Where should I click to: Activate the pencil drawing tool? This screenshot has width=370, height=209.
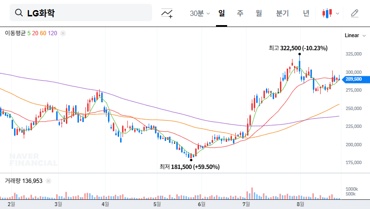pyautogui.click(x=355, y=13)
